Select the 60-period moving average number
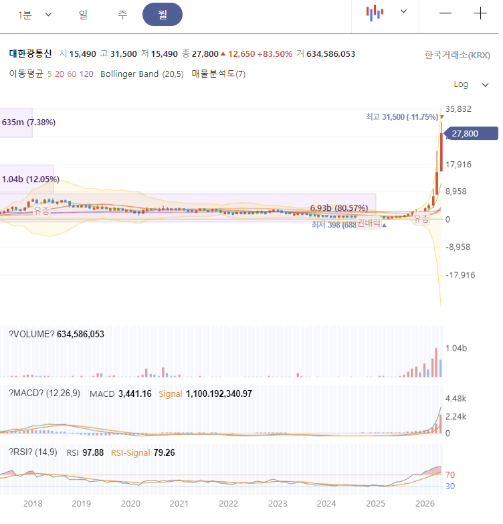503x524 pixels. tap(72, 74)
